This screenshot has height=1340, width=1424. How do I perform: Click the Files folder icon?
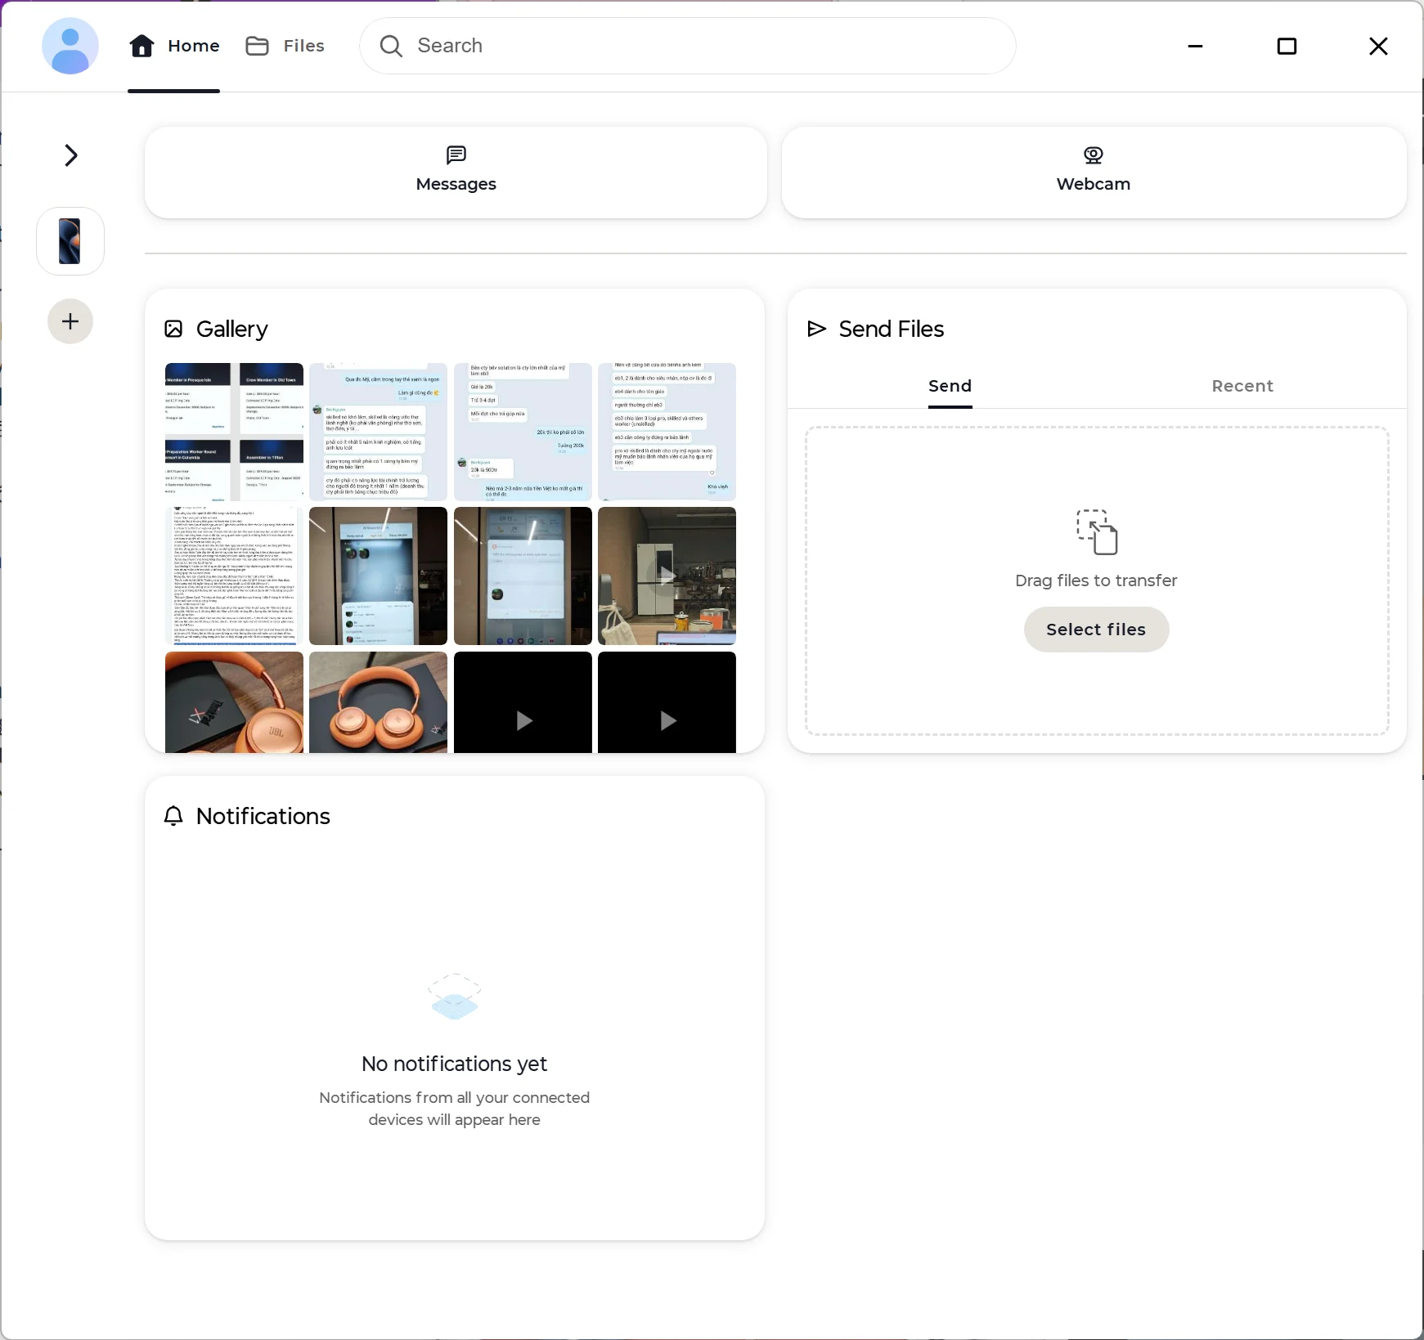tap(257, 46)
